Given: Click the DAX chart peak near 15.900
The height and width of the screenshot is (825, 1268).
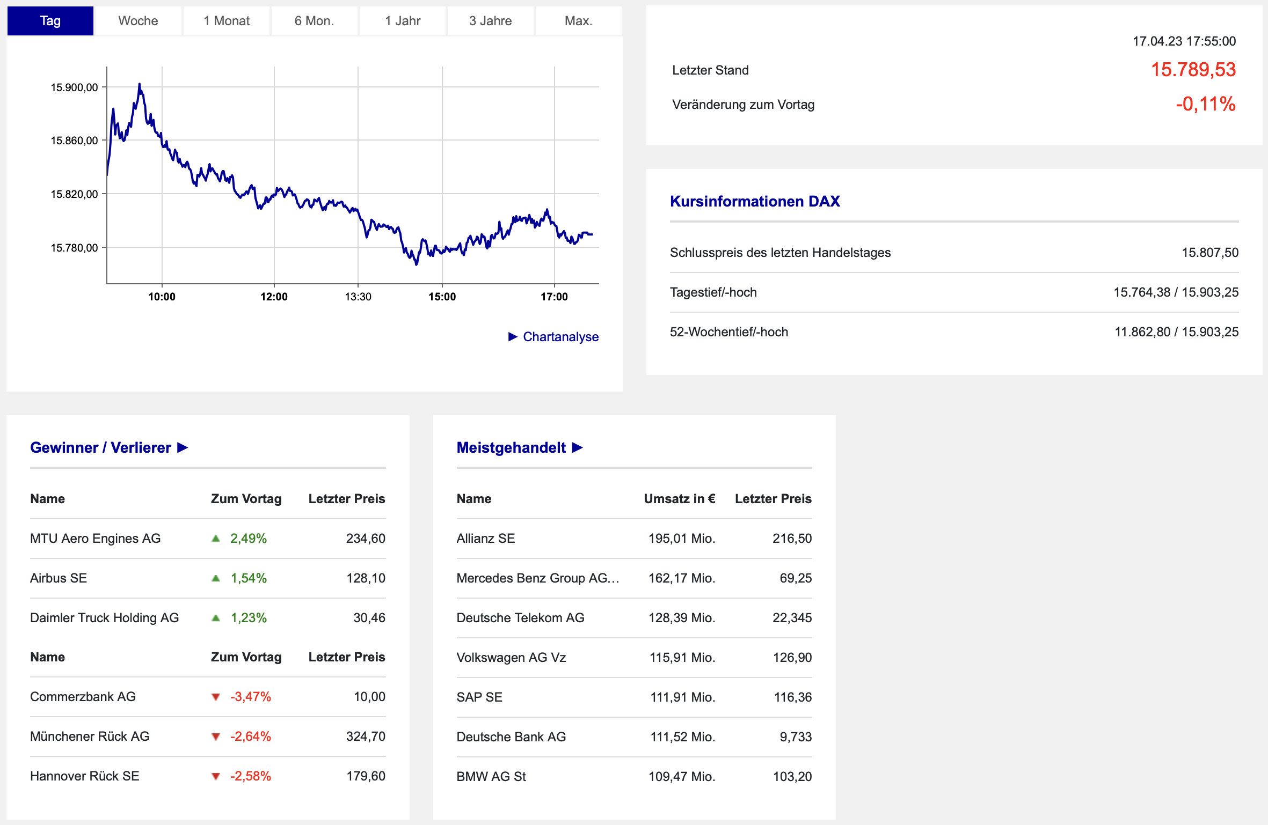Looking at the screenshot, I should (140, 85).
